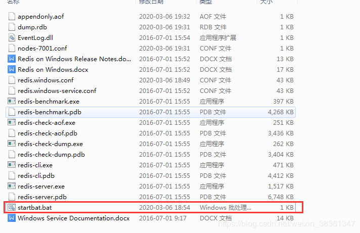Select Redis on Windows Release Notes document name
The image size is (360, 233).
pyautogui.click(x=74, y=59)
